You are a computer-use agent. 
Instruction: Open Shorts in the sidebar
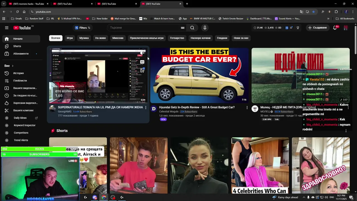click(21, 46)
